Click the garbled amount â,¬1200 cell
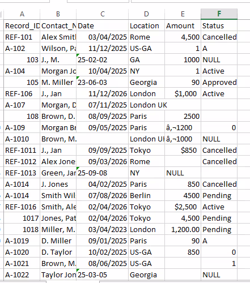Image resolution: width=250 pixels, height=283 pixels. pos(183,127)
